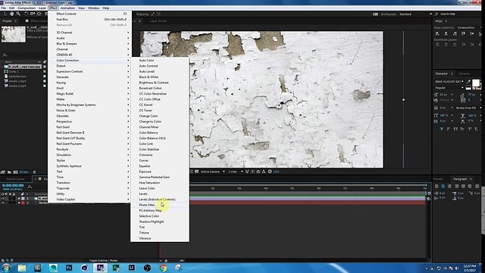Viewport: 485px width, 273px height.
Task: Select the Rotation tool
Action: [26, 14]
